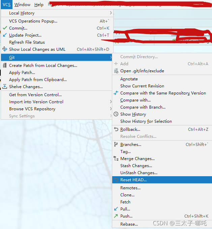Viewport: 212px width, 229px height.
Task: Choose Show Local Changes as UML
Action: 57,49
